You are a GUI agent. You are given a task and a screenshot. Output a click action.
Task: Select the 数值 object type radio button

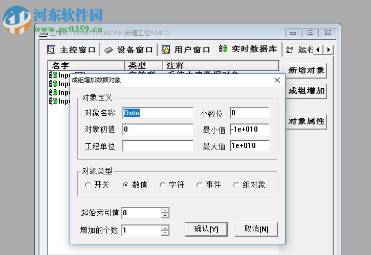point(126,185)
